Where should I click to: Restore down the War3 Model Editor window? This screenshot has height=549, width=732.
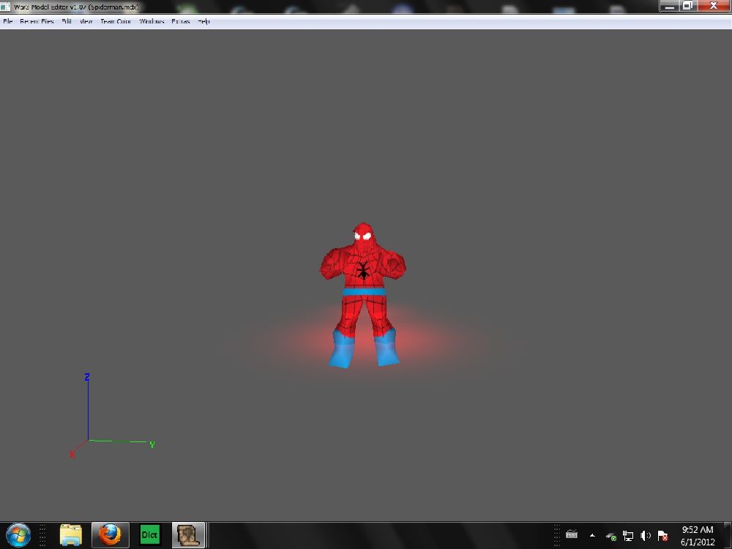(688, 6)
